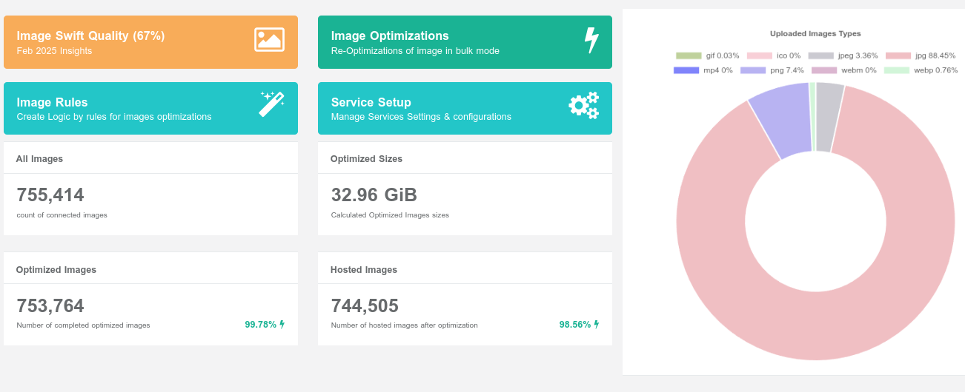965x392 pixels.
Task: Click the picture icon on Image Swift Quality
Action: pos(269,40)
